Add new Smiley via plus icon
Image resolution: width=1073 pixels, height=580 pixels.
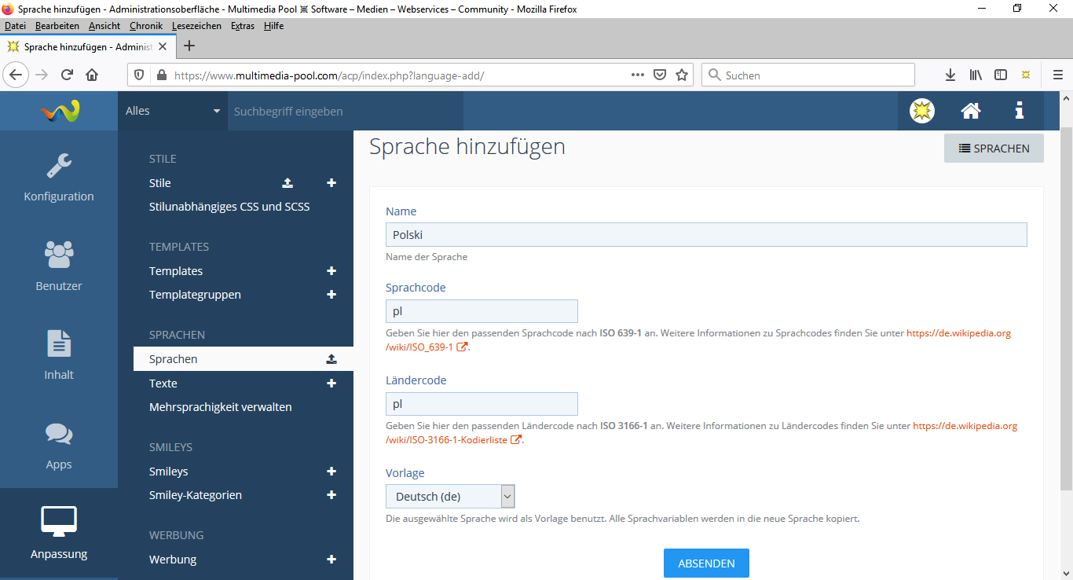point(331,472)
